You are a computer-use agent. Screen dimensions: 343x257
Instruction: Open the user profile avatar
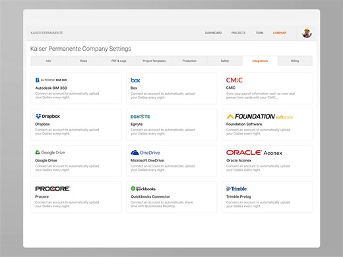point(307,33)
